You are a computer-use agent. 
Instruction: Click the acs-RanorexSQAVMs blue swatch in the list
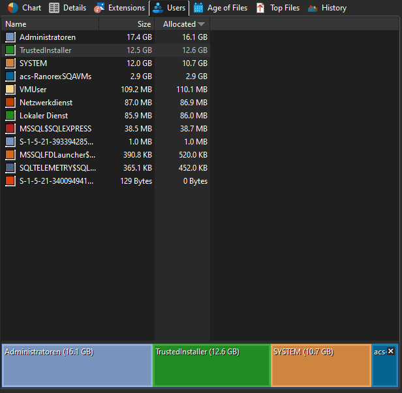coord(10,77)
